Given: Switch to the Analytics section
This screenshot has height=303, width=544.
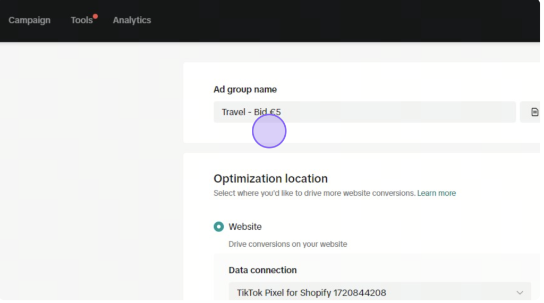Looking at the screenshot, I should pos(132,20).
